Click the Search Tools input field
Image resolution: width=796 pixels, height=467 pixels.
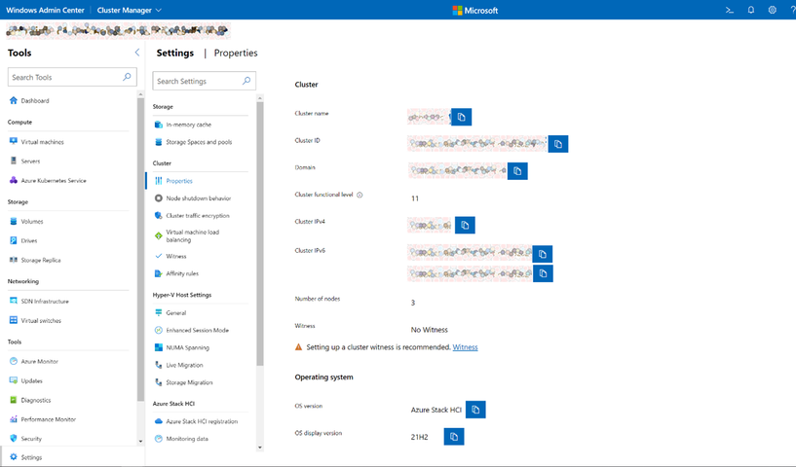[72, 77]
